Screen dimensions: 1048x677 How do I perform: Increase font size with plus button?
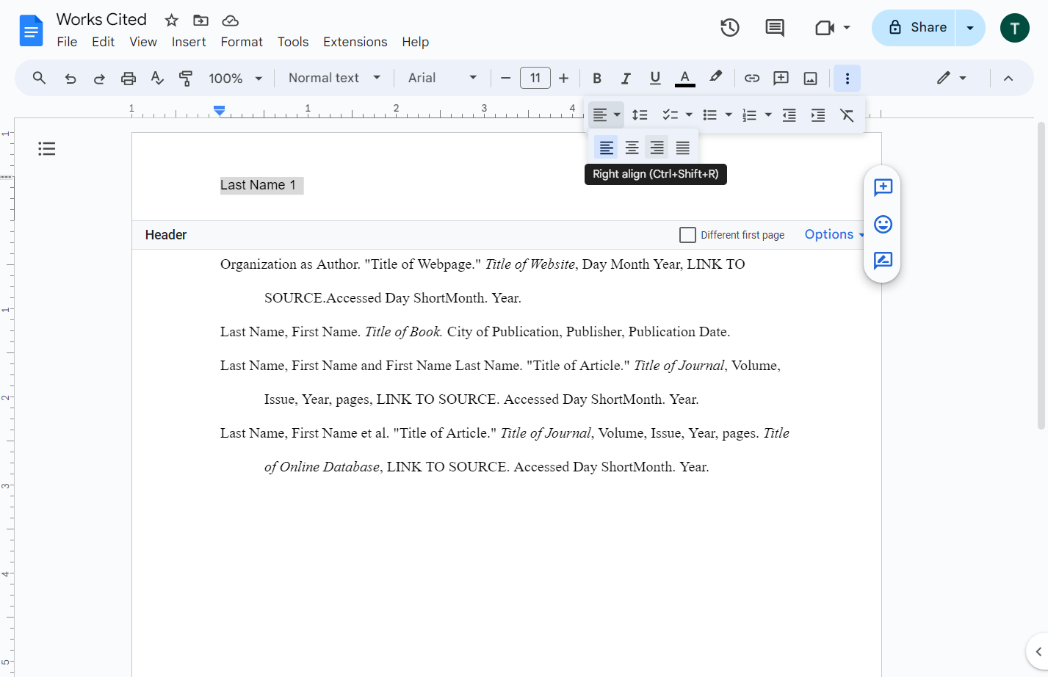tap(564, 78)
